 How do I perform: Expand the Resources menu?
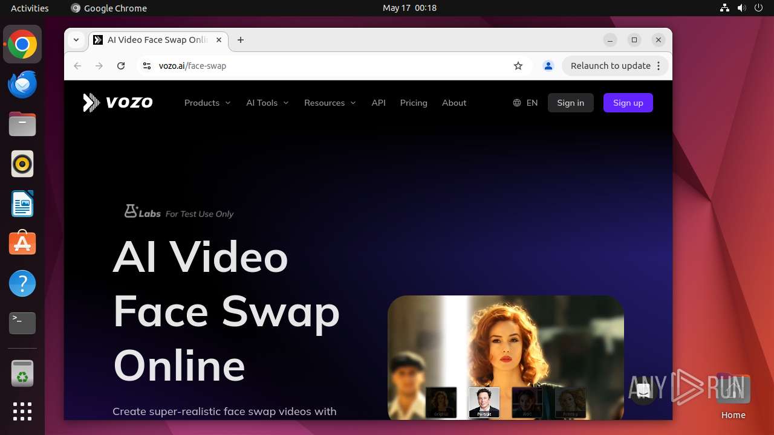330,103
